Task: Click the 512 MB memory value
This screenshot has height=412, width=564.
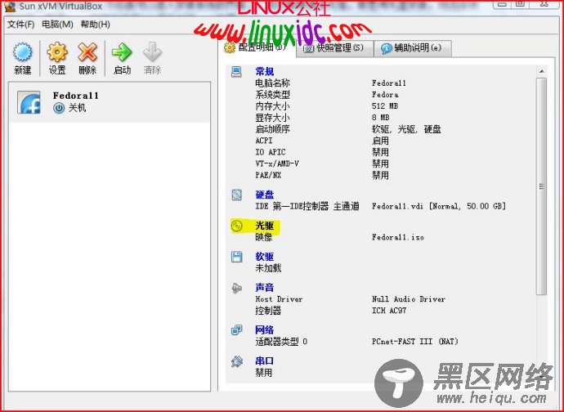Action: [x=385, y=106]
